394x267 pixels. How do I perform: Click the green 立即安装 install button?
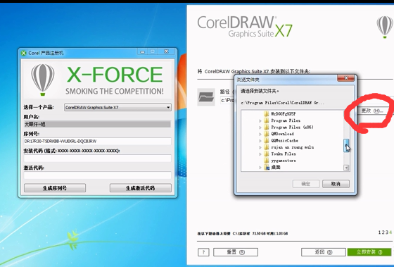369,252
